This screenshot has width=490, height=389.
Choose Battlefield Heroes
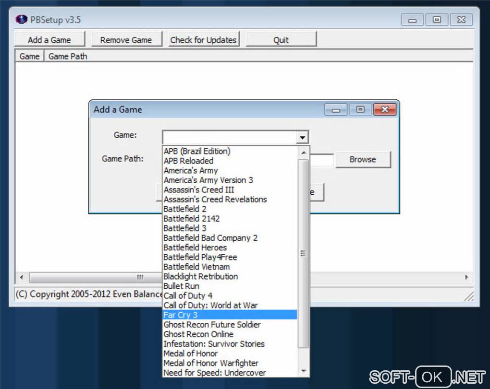tap(230, 248)
